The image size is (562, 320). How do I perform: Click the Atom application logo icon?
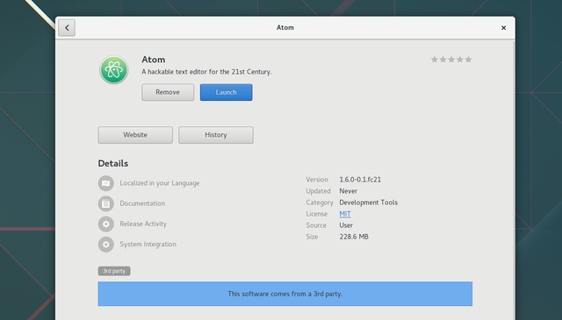point(114,69)
